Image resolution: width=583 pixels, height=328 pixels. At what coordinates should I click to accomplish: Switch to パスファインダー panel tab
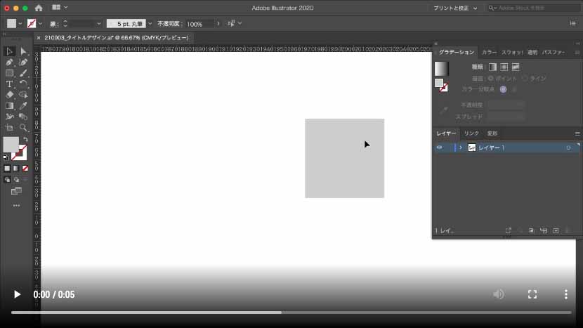point(553,53)
